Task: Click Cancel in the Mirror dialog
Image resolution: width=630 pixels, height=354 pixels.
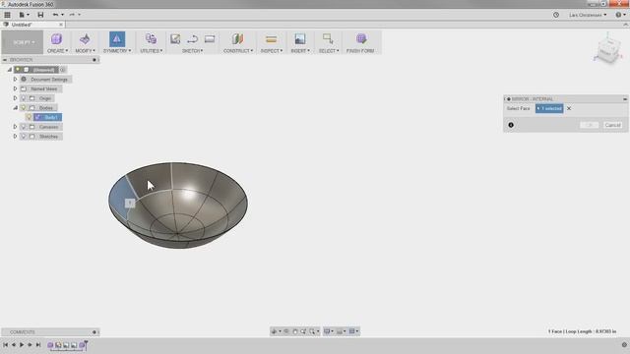Action: (612, 125)
